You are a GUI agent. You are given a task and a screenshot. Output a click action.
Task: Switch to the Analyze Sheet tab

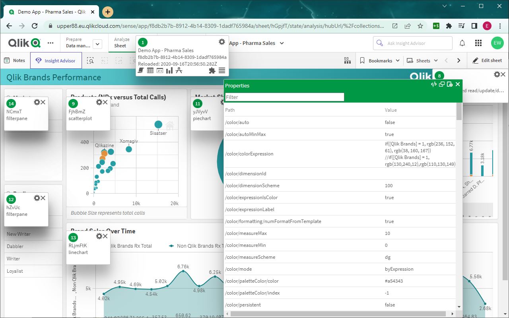click(x=121, y=43)
